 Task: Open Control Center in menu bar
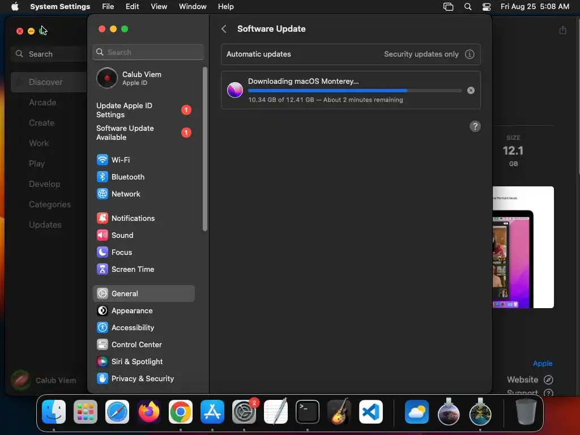(487, 7)
